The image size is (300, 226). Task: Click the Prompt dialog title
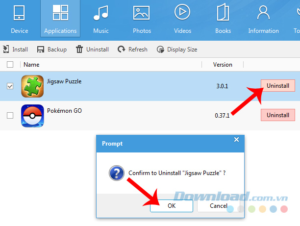click(112, 144)
